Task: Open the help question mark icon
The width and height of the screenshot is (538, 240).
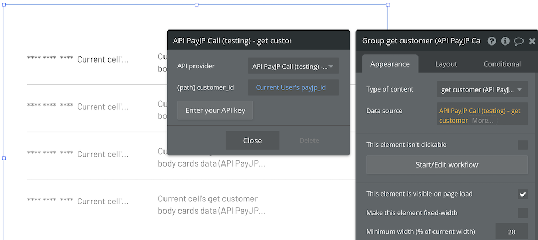Action: [x=491, y=41]
